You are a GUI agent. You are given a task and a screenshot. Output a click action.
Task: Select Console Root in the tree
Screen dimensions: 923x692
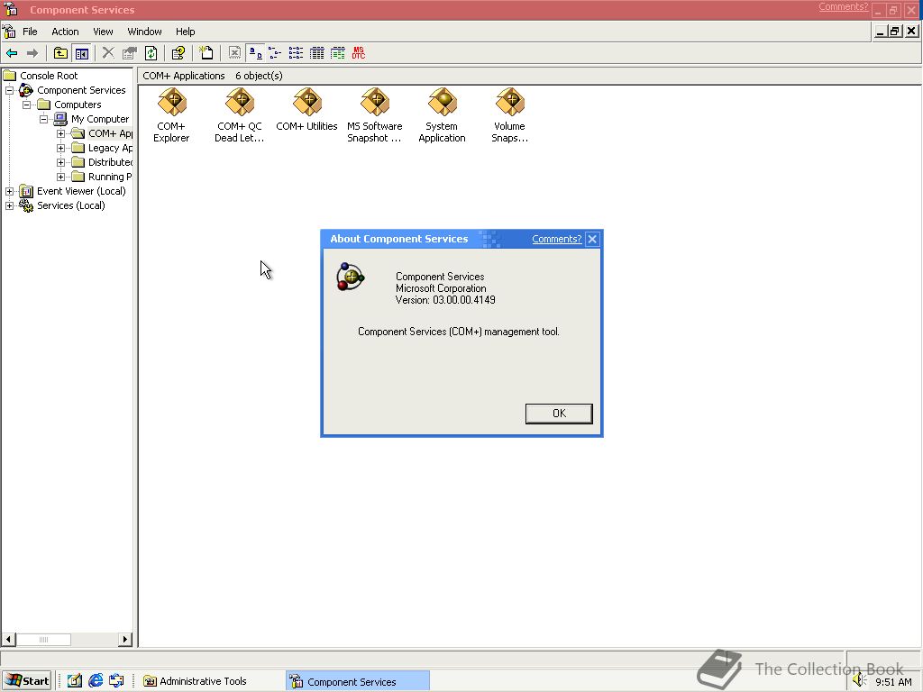pos(49,76)
